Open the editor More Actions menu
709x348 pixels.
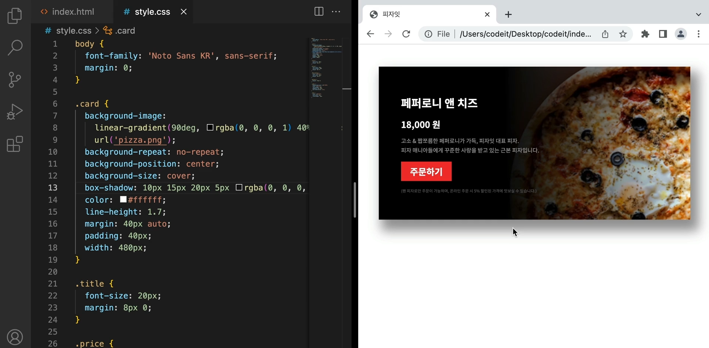click(x=336, y=11)
